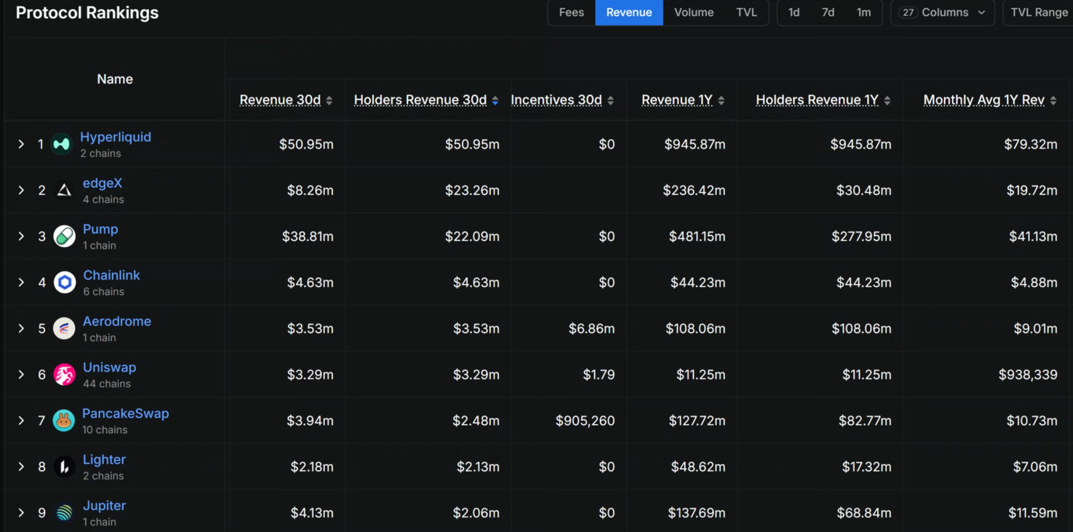This screenshot has width=1073, height=532.
Task: Click the $905,260 incentives cell
Action: [x=585, y=421]
